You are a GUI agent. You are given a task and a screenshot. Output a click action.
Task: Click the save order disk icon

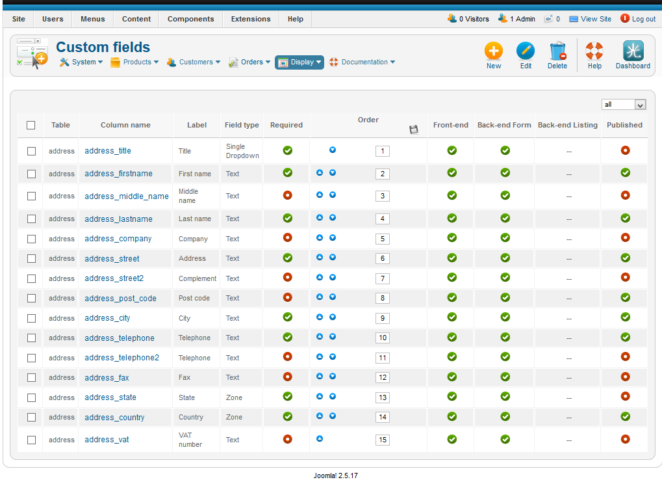(414, 130)
